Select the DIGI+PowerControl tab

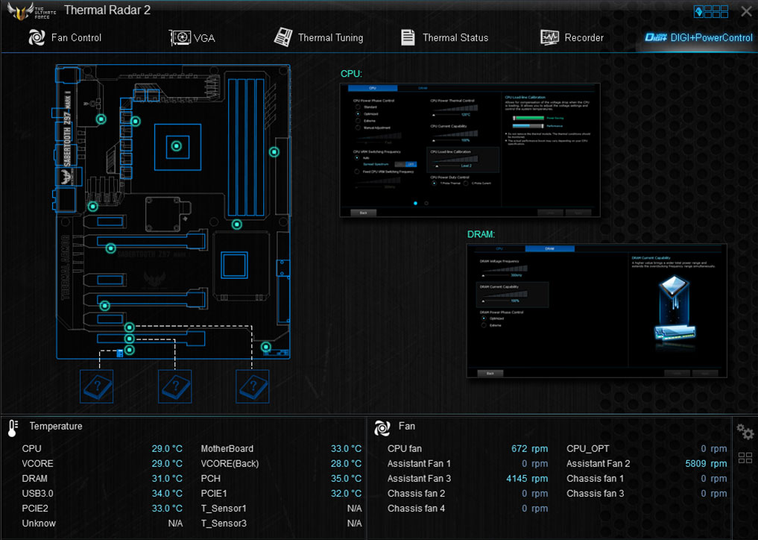[x=698, y=37]
